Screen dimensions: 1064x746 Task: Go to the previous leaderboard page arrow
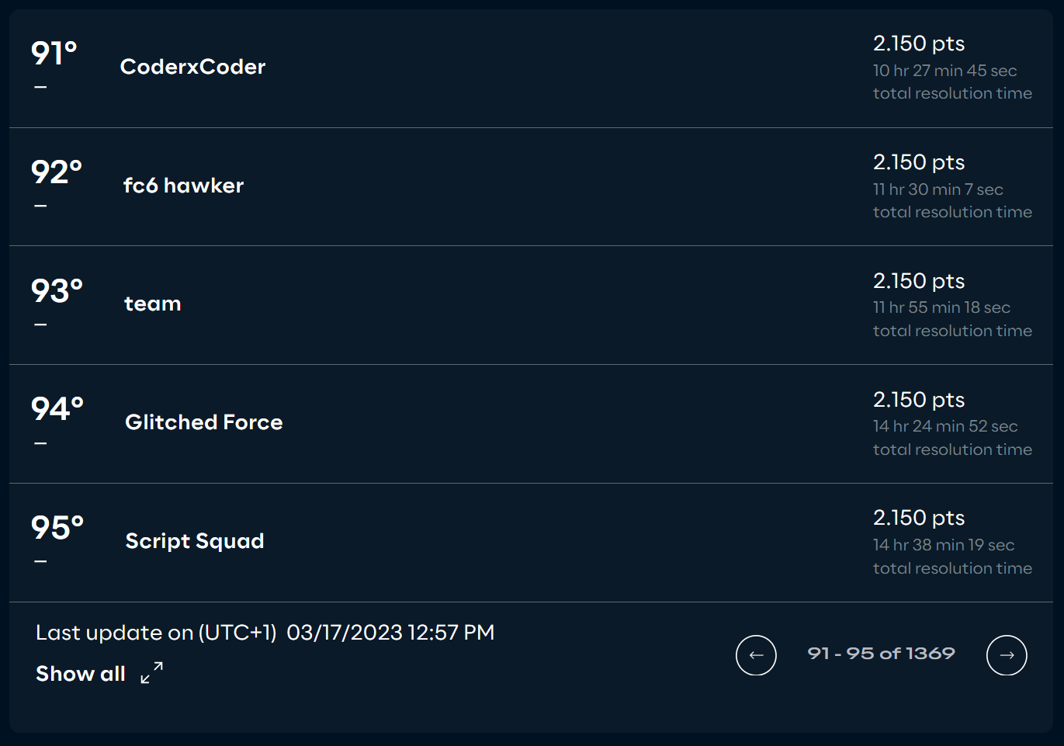[756, 655]
